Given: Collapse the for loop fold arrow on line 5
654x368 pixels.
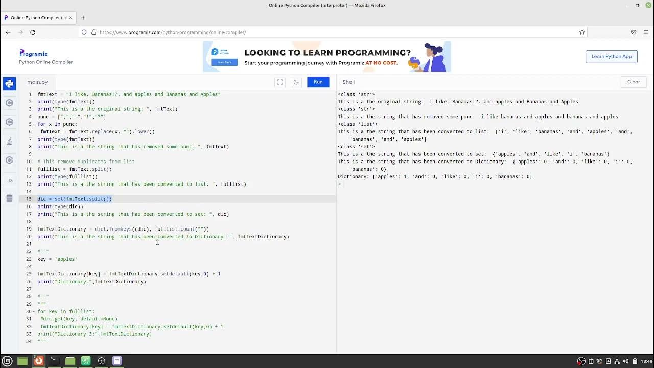Looking at the screenshot, I should point(33,124).
